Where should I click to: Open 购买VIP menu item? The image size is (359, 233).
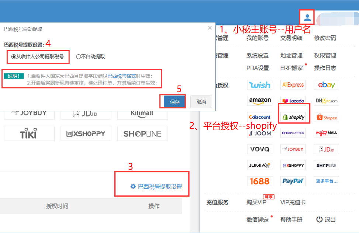click(256, 202)
